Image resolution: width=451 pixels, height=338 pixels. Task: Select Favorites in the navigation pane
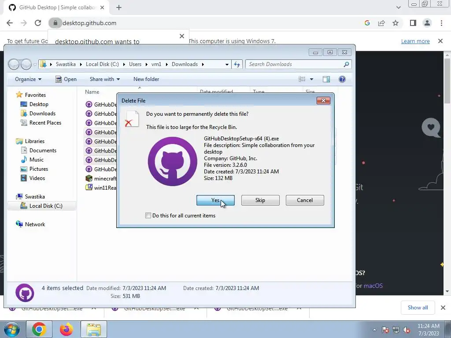coord(35,95)
